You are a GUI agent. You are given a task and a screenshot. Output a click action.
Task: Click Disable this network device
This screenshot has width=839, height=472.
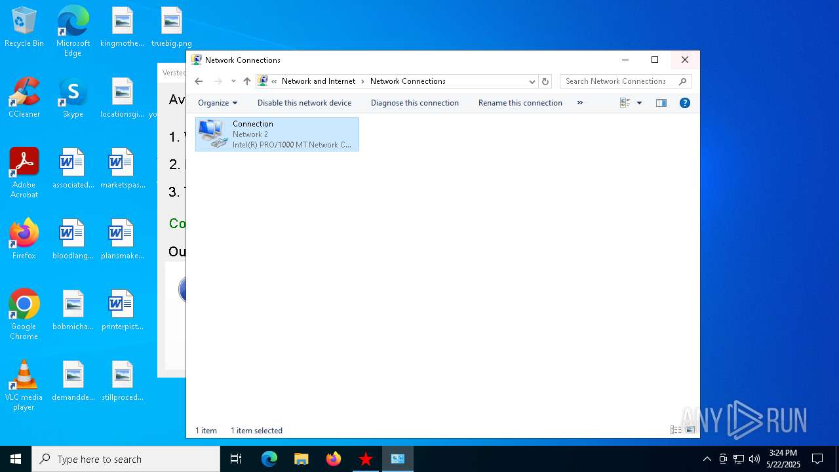(x=304, y=103)
